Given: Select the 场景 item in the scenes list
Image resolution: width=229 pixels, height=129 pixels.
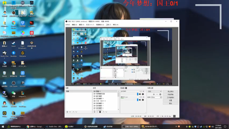Looking at the screenshot, I should tap(79, 91).
